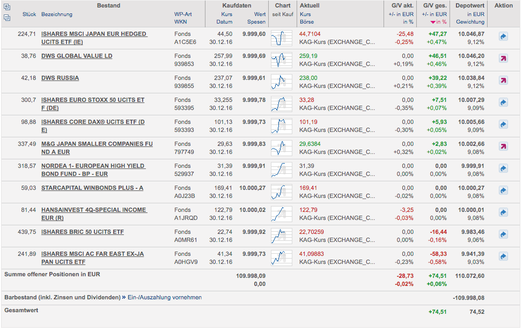Image resolution: width=523 pixels, height=331 pixels.
Task: Click the blue action arrow for ISHARES BRIC 50
Action: pyautogui.click(x=503, y=234)
